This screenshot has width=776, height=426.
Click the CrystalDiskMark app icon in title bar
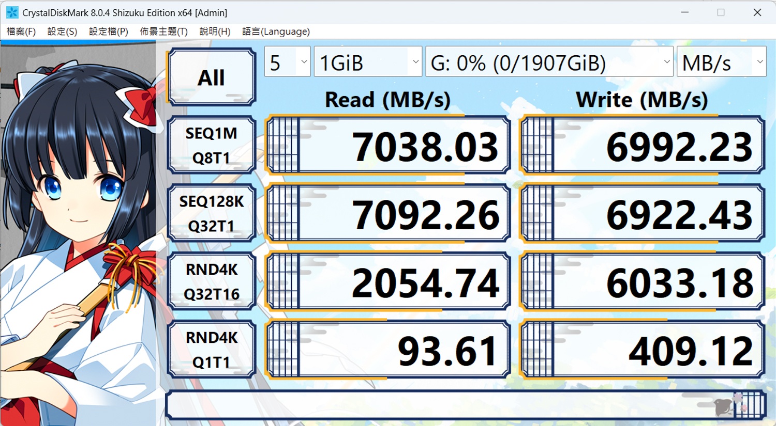[12, 12]
